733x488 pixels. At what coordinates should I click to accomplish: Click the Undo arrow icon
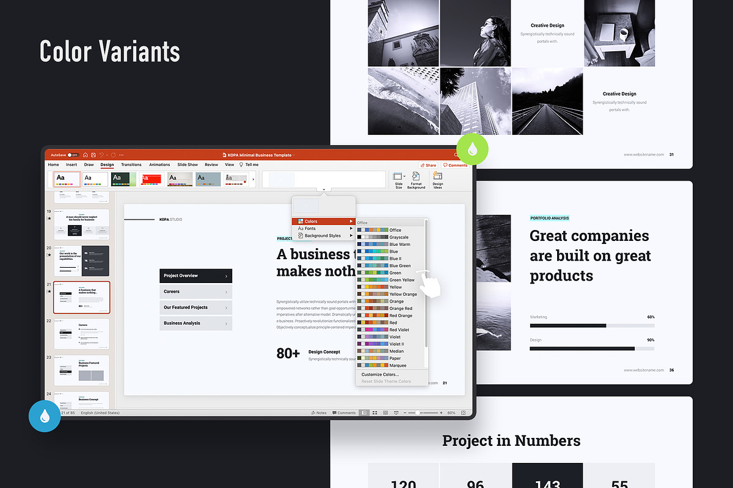click(101, 155)
